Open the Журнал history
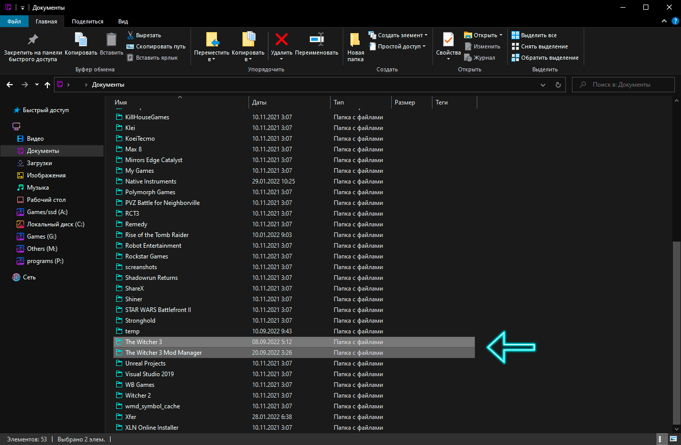Viewport: 681px width, 445px height. 479,58
